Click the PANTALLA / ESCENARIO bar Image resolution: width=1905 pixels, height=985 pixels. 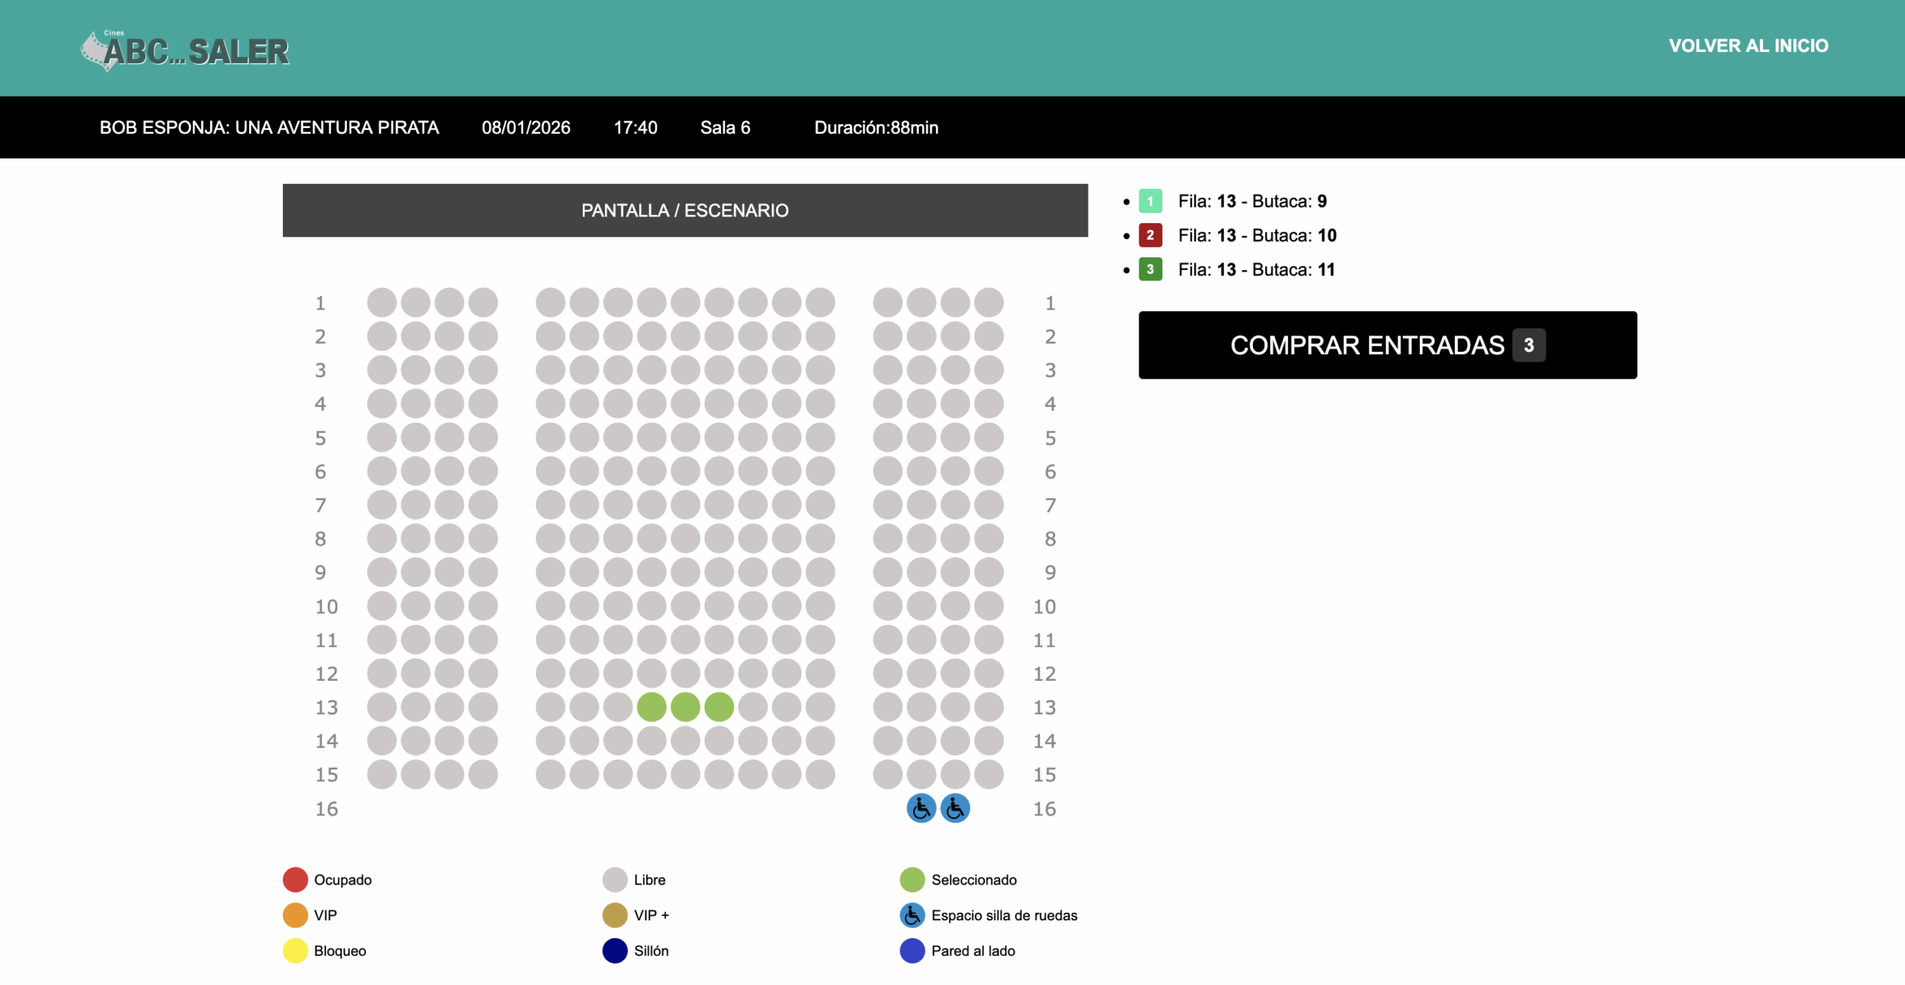click(x=685, y=211)
